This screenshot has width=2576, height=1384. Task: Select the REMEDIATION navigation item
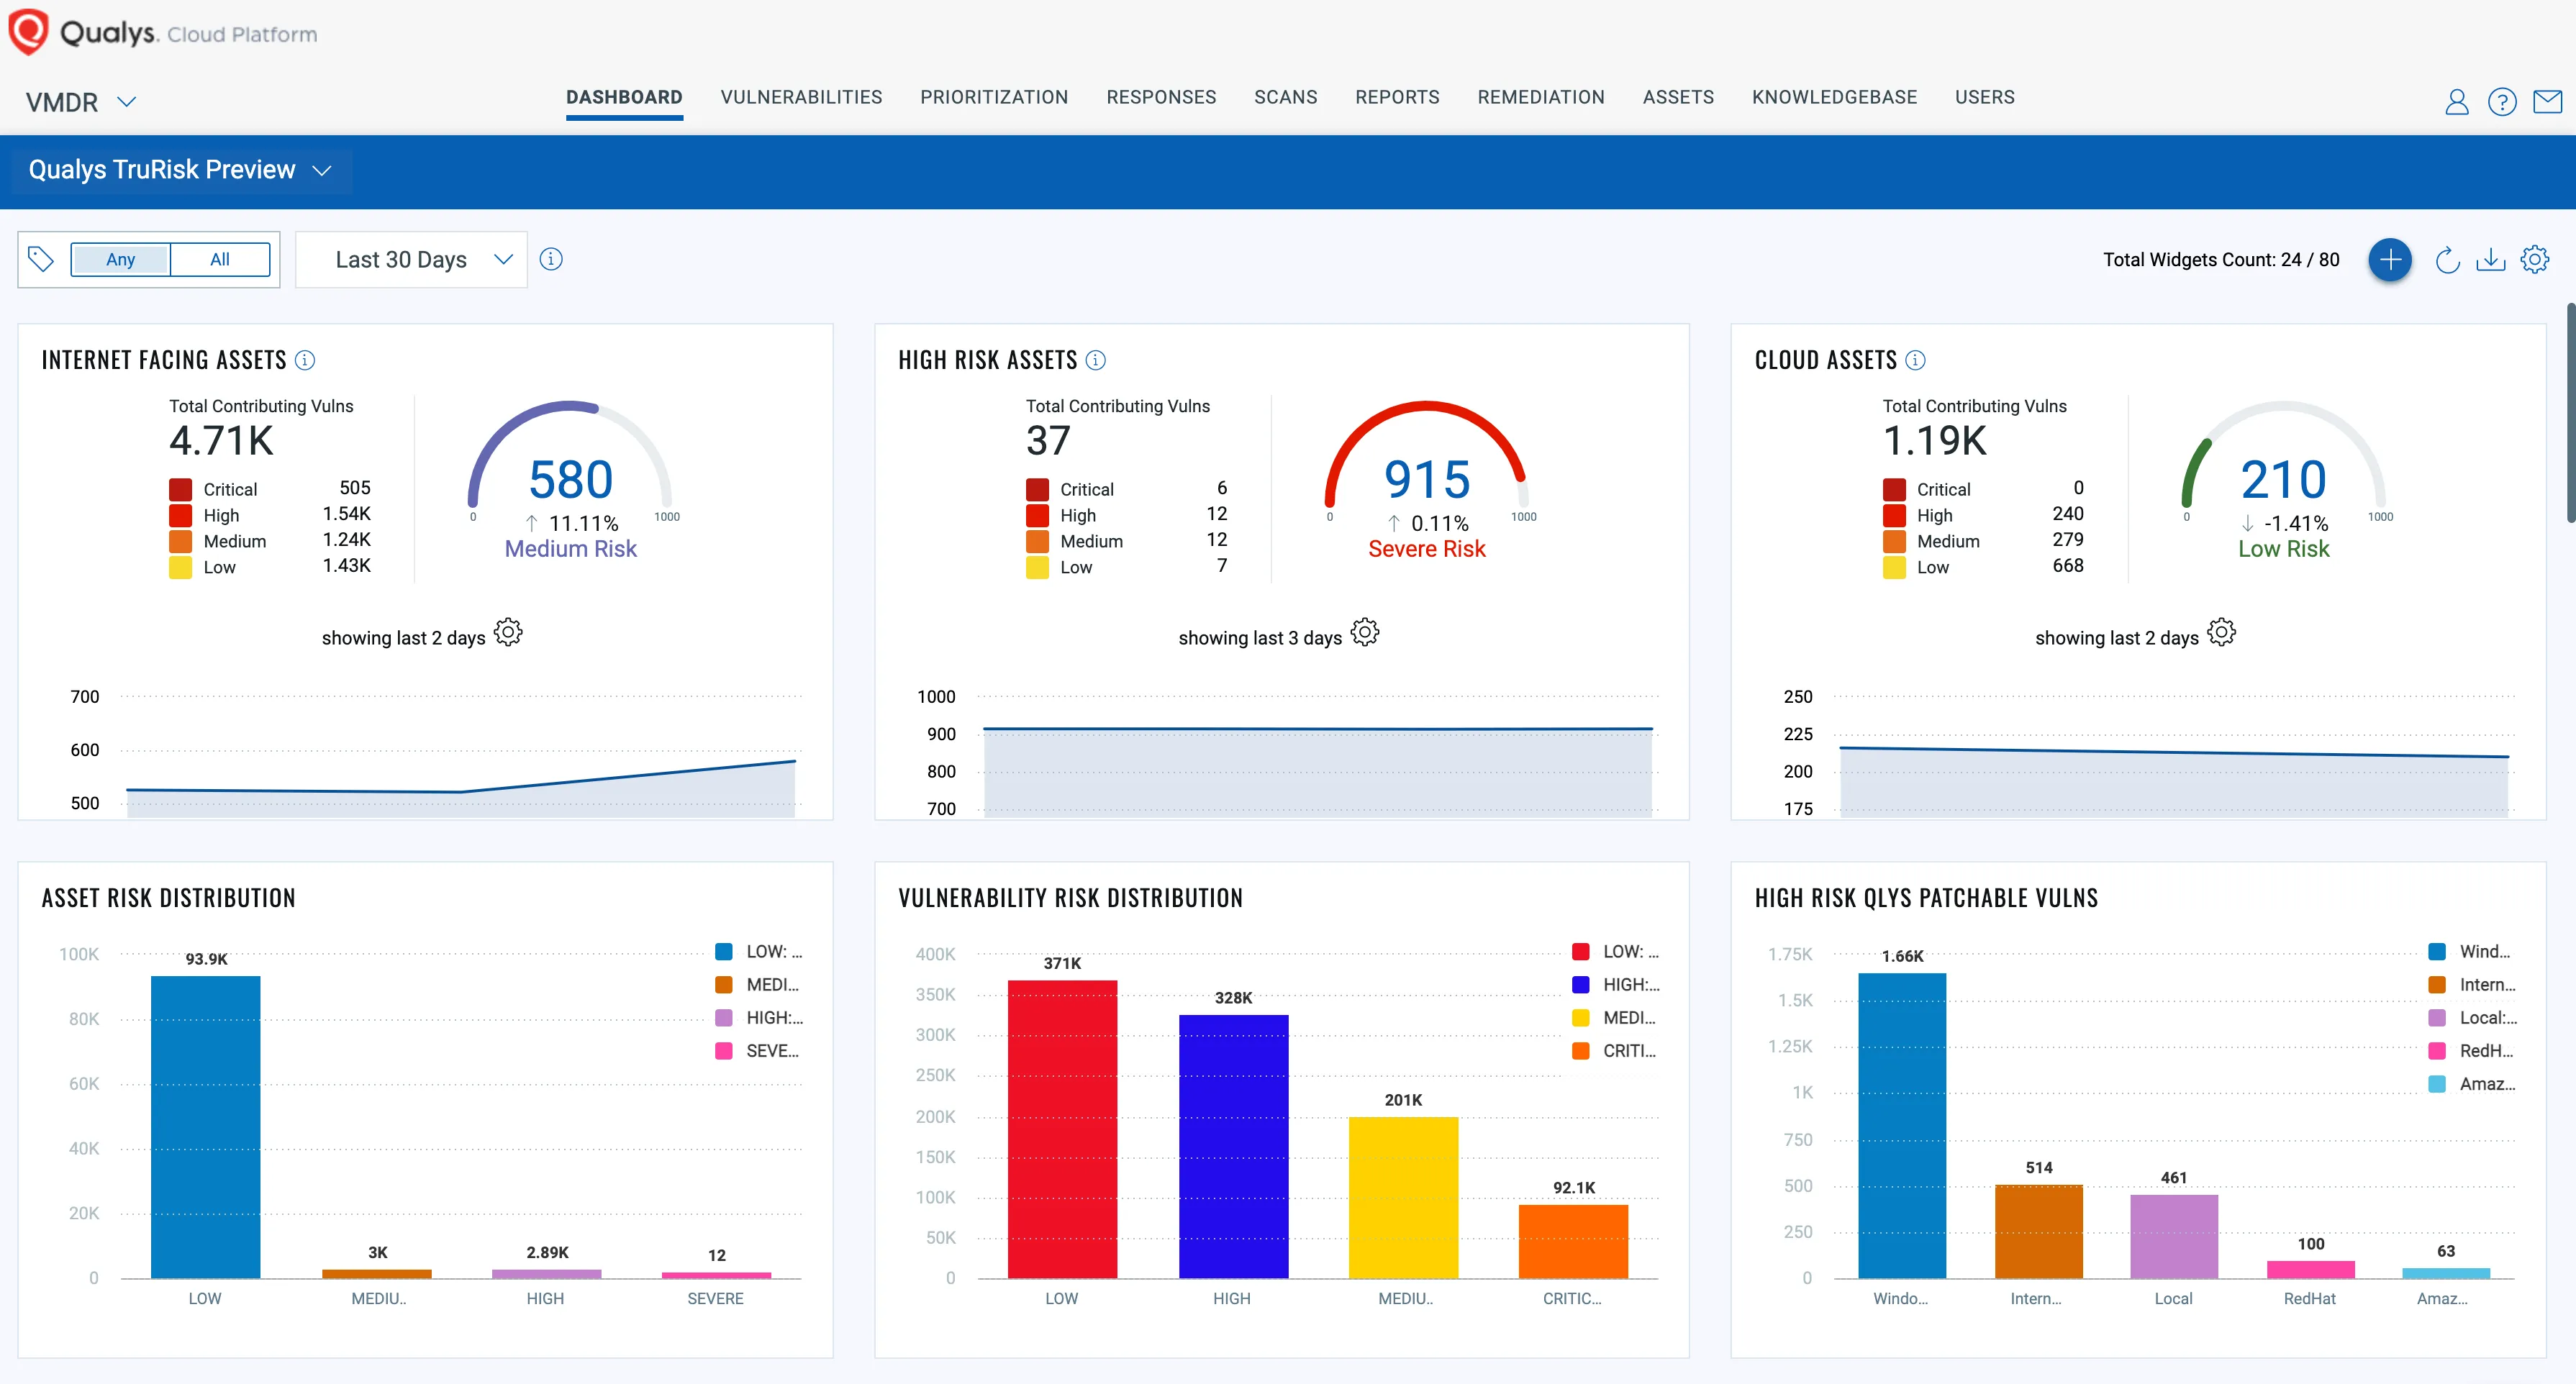1541,97
